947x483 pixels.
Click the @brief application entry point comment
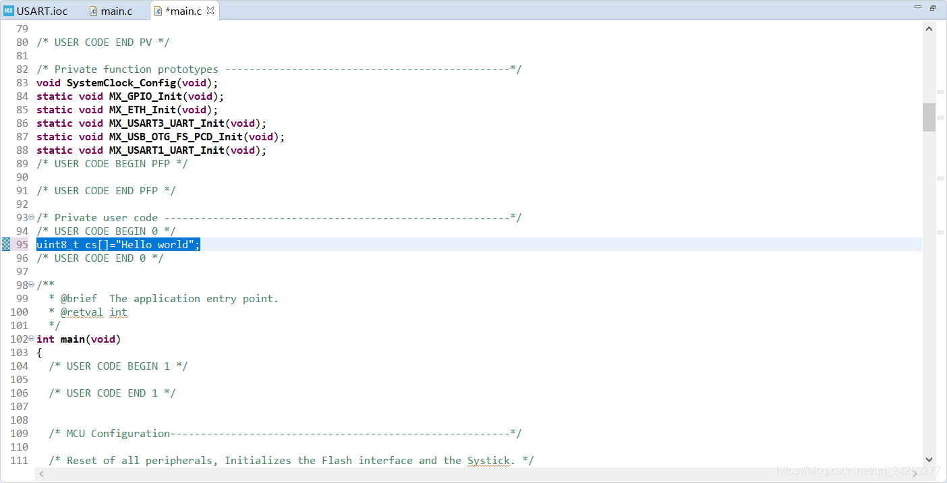(x=163, y=299)
